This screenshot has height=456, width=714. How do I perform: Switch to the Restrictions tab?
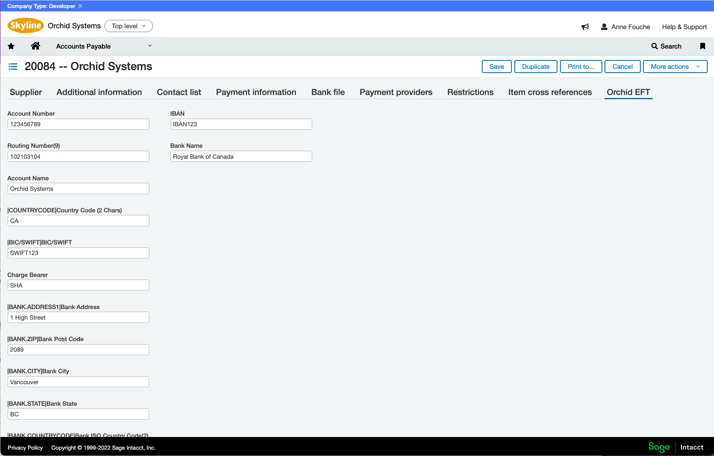470,92
